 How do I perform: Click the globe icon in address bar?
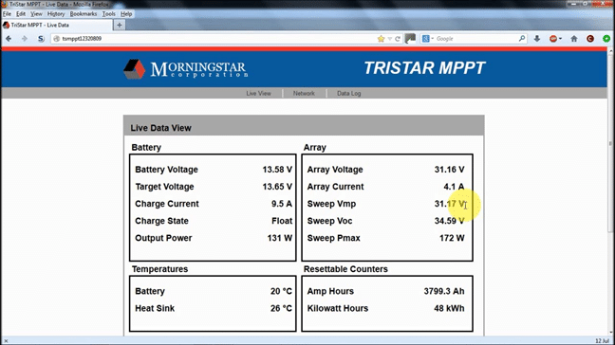tap(57, 38)
